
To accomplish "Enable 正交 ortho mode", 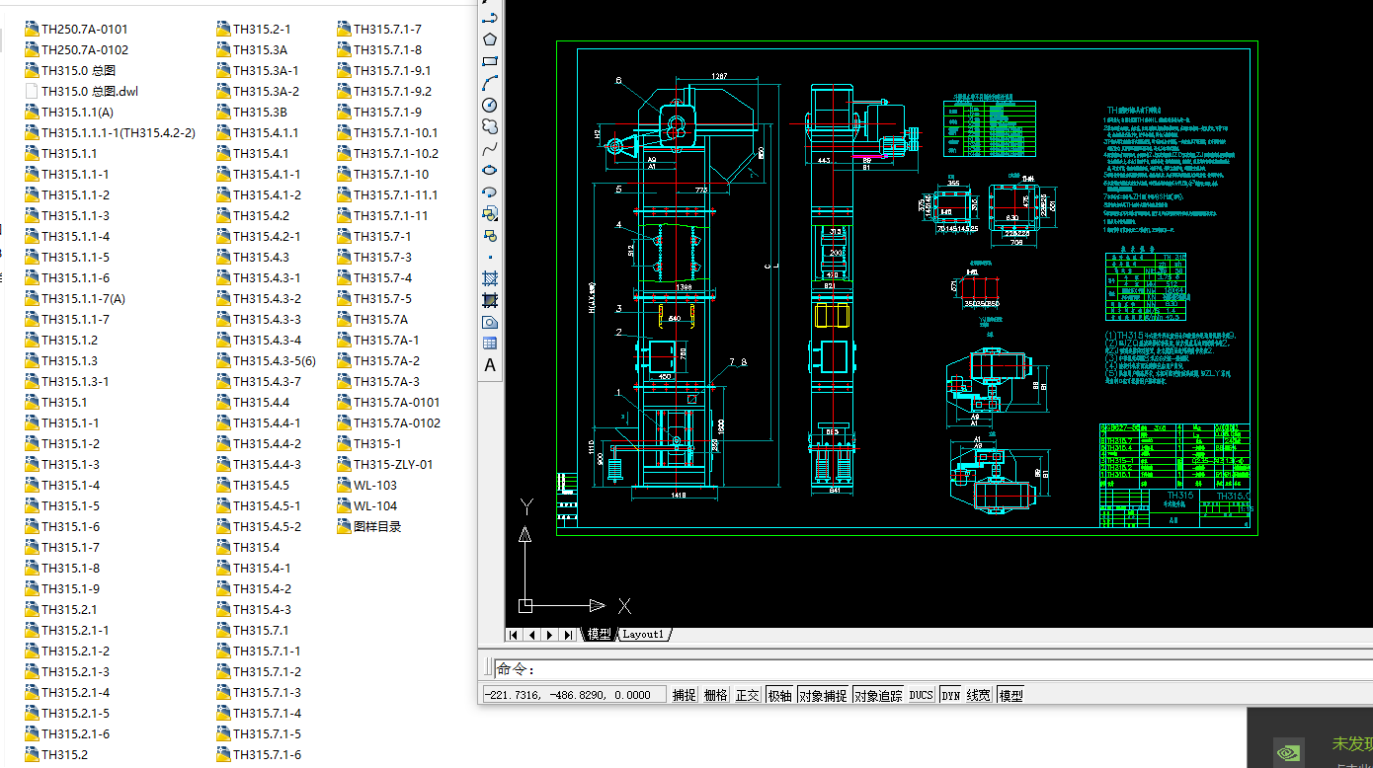I will point(748,695).
